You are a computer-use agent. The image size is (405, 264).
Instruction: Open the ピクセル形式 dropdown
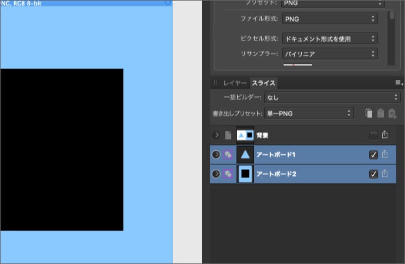pyautogui.click(x=328, y=39)
